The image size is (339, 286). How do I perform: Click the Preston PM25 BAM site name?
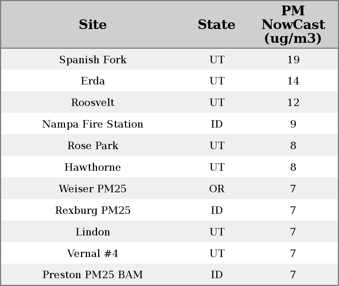coord(93,275)
